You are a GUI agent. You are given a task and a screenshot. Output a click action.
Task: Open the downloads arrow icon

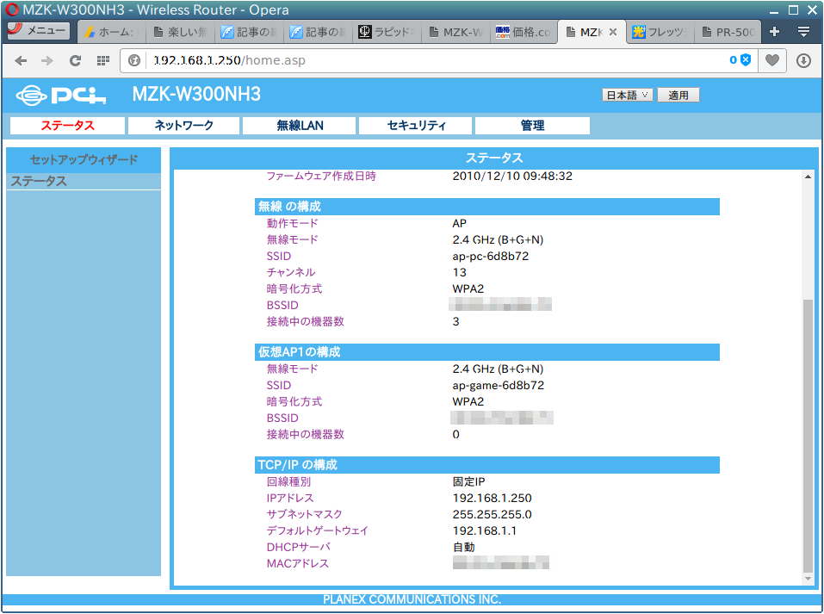point(803,61)
